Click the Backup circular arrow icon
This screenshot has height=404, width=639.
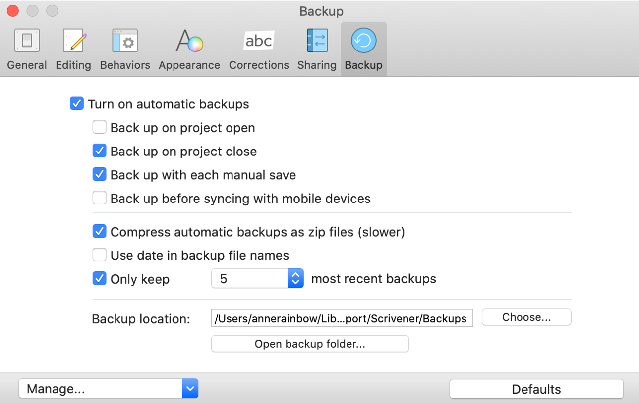pyautogui.click(x=363, y=41)
